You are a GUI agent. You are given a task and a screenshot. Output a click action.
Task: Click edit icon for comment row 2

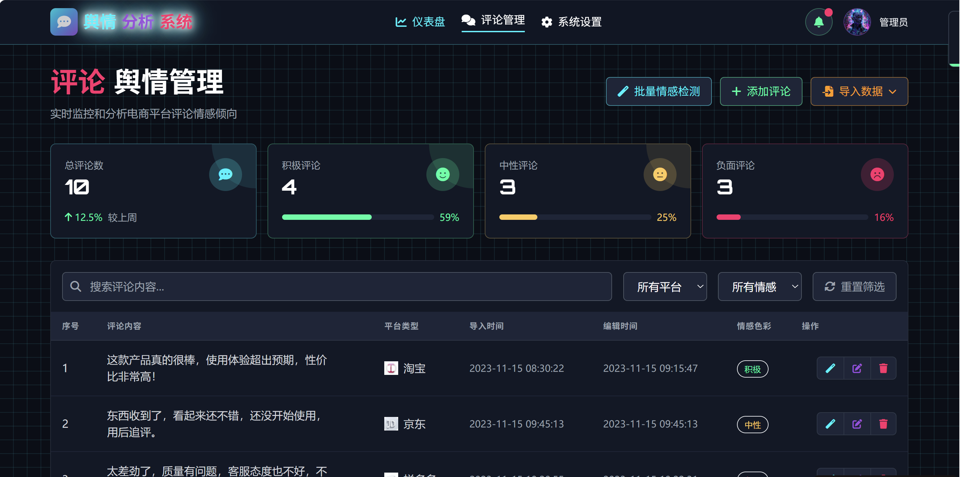[x=857, y=424]
